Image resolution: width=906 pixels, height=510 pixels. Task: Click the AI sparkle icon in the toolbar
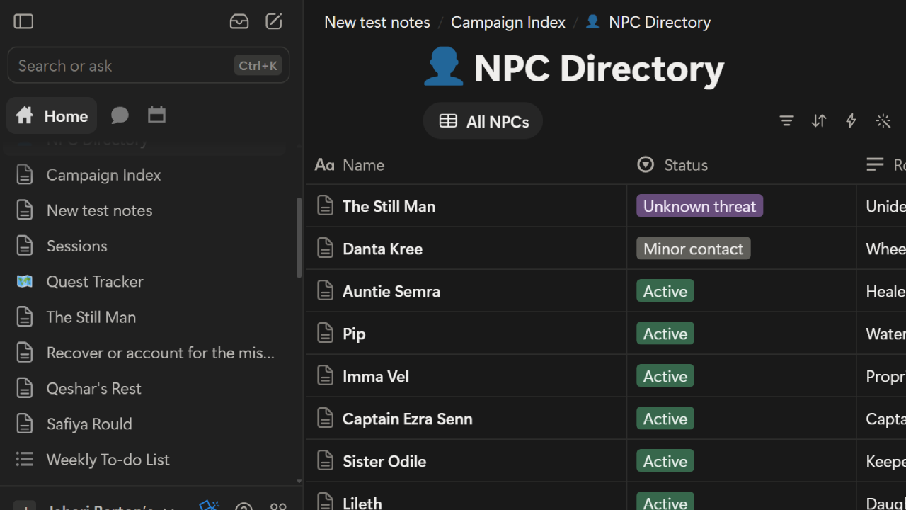point(883,121)
